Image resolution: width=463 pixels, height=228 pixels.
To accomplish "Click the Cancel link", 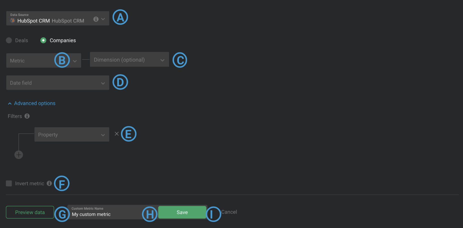I will 229,212.
